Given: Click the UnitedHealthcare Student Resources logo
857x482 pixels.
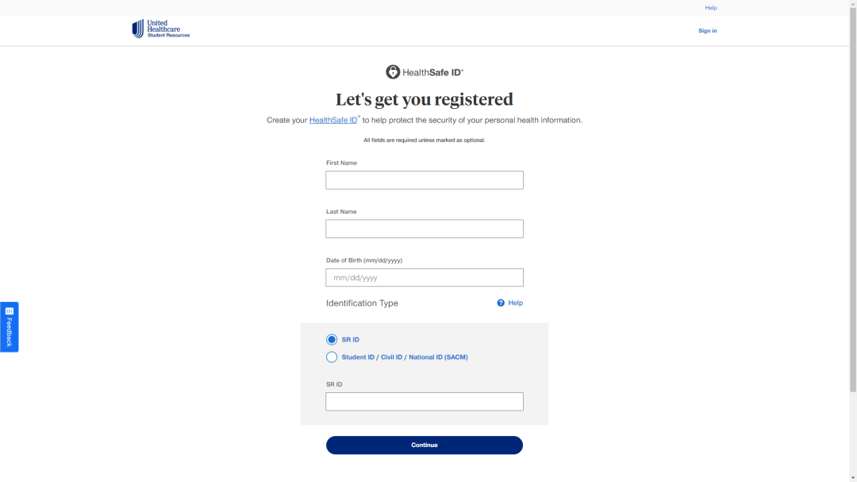Looking at the screenshot, I should click(x=161, y=29).
